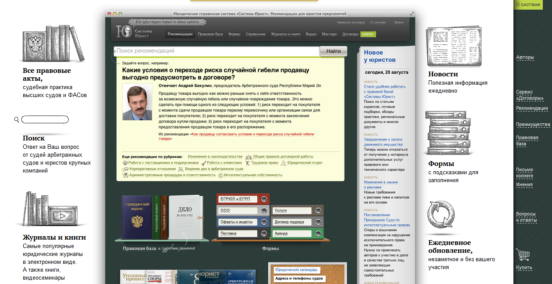Click the Поиск рекомендаций search field
This screenshot has height=284, width=552.
(x=217, y=51)
